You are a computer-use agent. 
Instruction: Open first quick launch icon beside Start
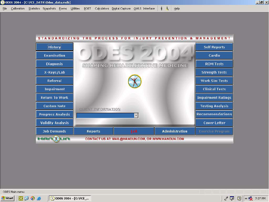21,198
